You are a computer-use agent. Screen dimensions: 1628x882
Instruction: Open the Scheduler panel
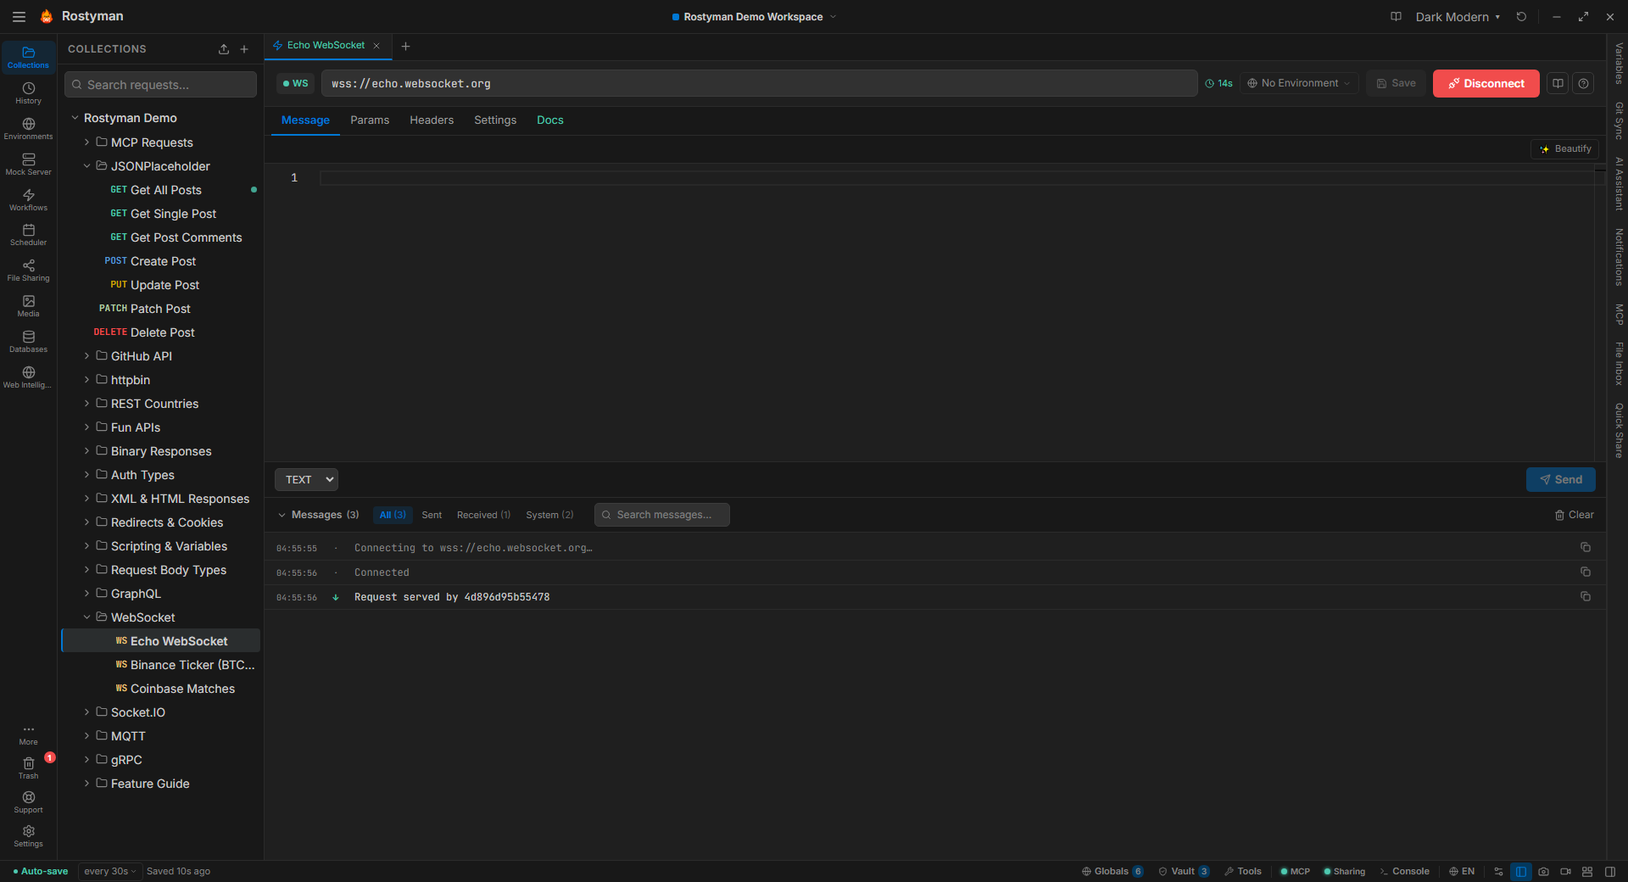[28, 235]
